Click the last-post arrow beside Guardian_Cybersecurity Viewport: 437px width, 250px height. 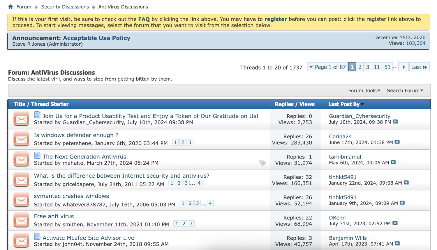click(396, 122)
